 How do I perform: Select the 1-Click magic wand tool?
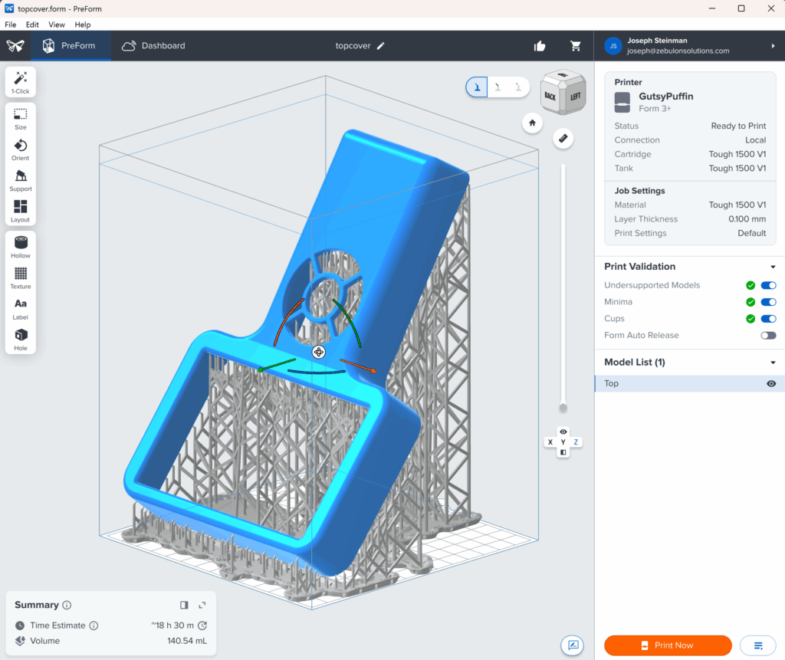[21, 82]
